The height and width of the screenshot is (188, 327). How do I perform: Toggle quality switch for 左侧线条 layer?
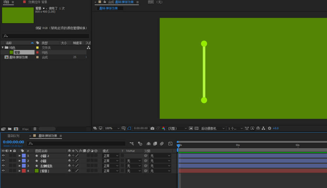[x=77, y=166]
